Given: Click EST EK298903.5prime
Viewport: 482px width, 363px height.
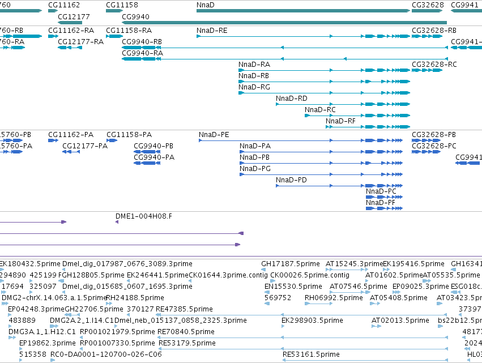Looking at the screenshot, I should 312,321.
